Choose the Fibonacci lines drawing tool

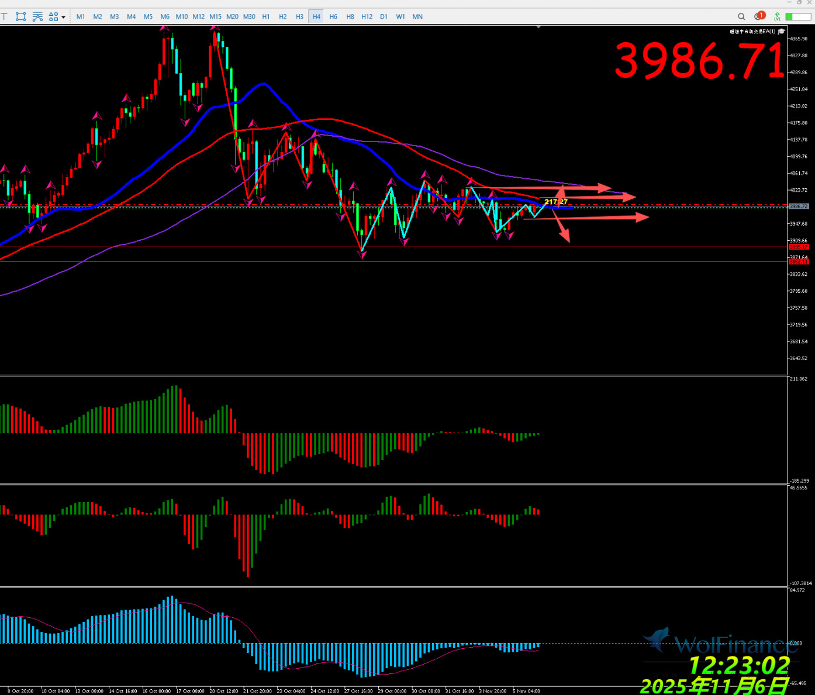(x=37, y=16)
